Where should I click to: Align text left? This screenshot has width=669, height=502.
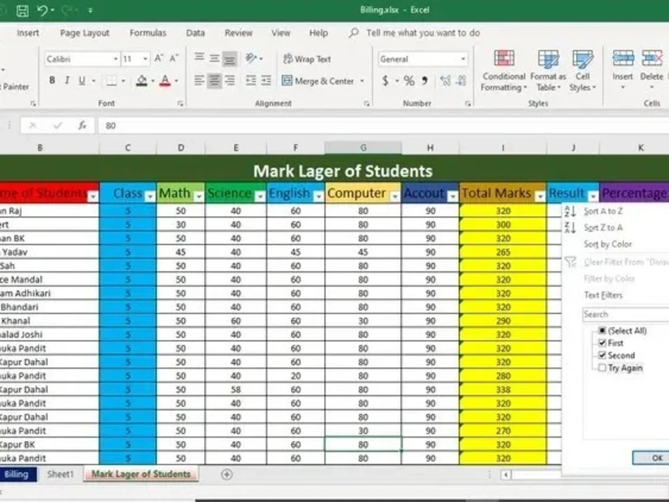tap(199, 80)
